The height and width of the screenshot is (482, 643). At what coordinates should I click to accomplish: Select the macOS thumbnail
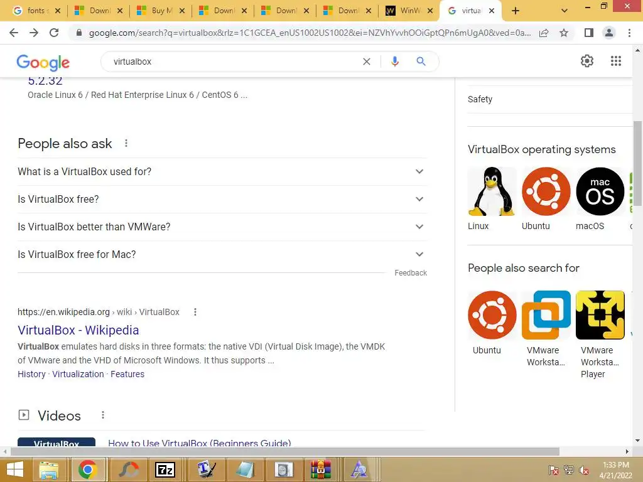coord(600,191)
